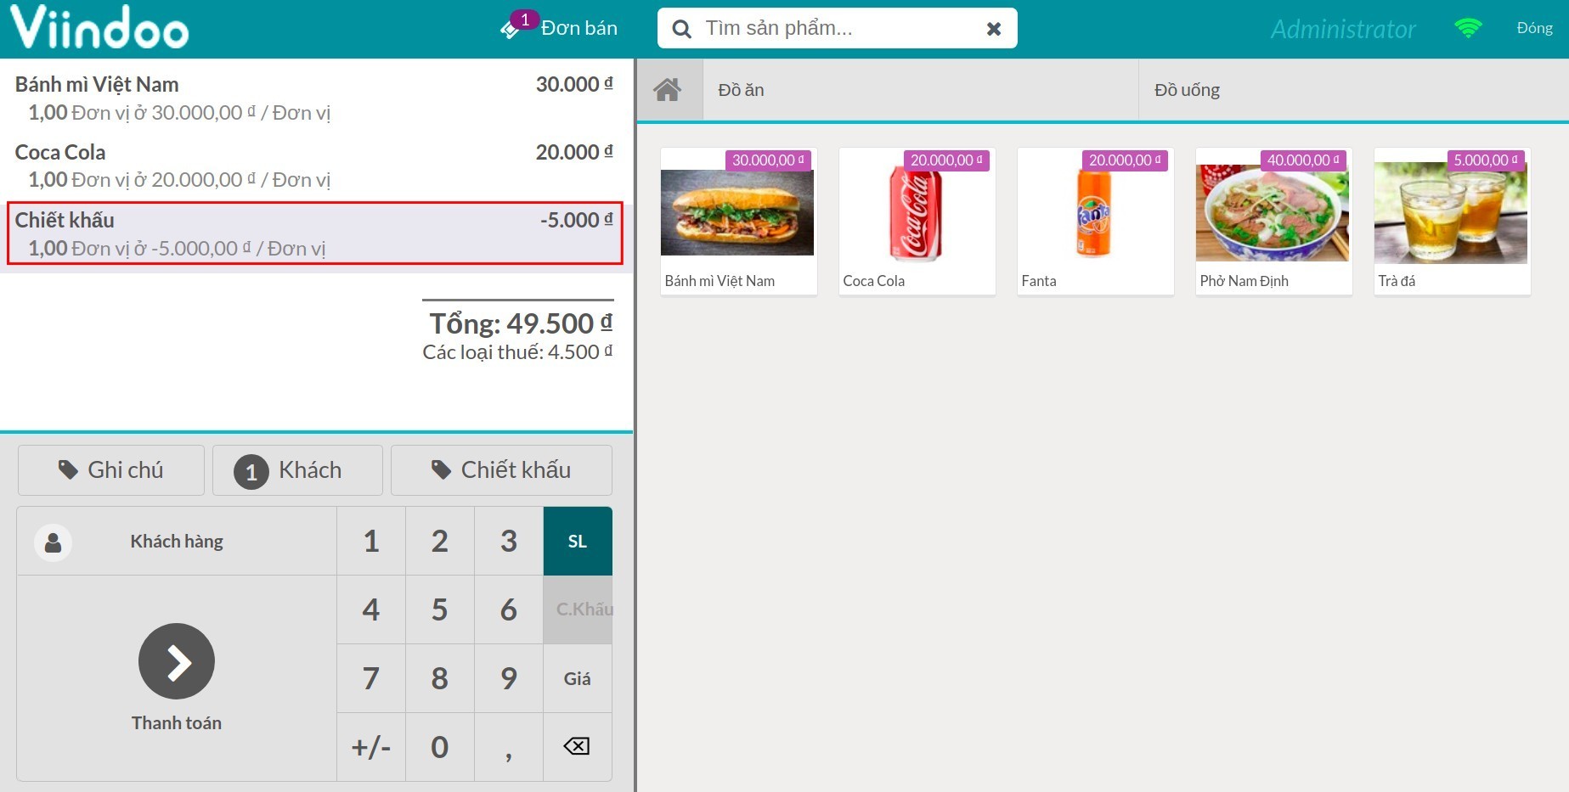Activate the SL quantity mode
The width and height of the screenshot is (1569, 792).
point(578,542)
